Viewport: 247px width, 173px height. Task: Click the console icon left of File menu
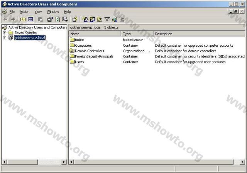pos(5,12)
